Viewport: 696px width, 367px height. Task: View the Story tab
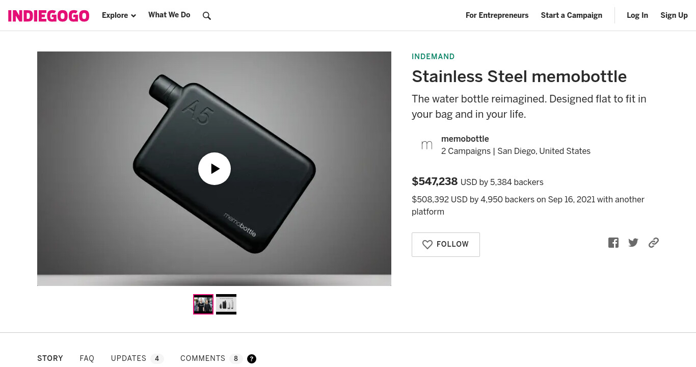click(50, 358)
